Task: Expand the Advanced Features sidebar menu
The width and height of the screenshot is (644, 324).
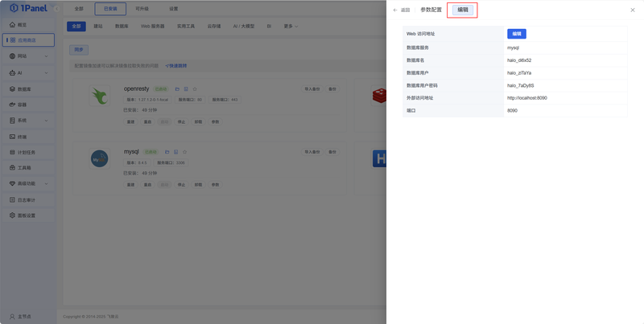Action: (x=28, y=184)
